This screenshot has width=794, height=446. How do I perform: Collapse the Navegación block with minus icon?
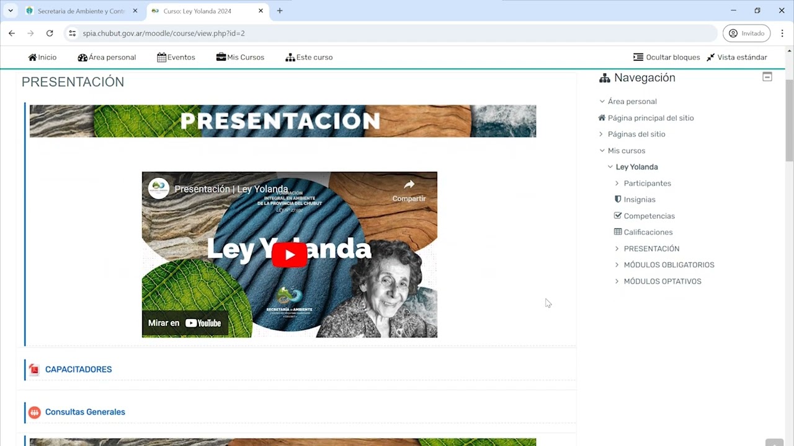pyautogui.click(x=767, y=77)
